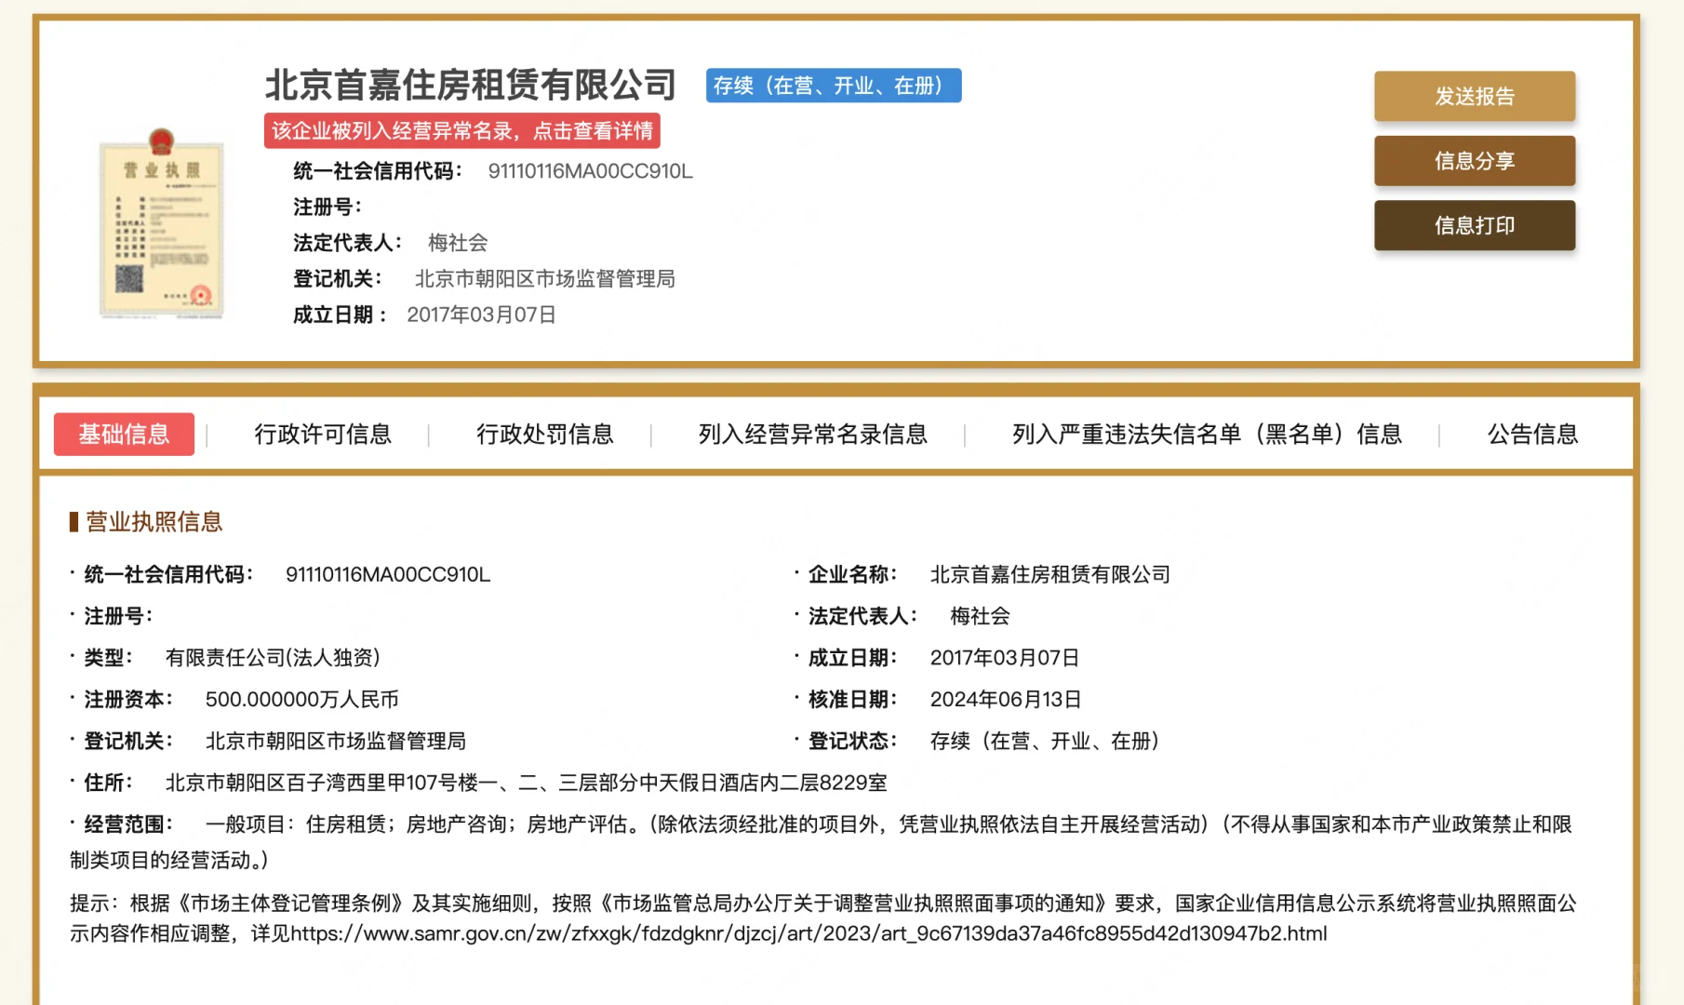Switch to 列入严重违法失信名单(黑名单)信息 tab
The image size is (1684, 1005).
[1207, 434]
